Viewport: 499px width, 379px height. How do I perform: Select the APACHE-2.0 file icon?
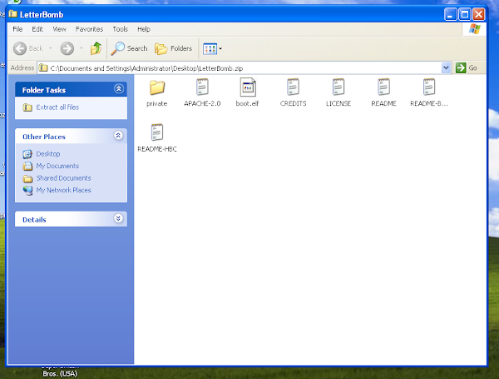click(x=202, y=87)
